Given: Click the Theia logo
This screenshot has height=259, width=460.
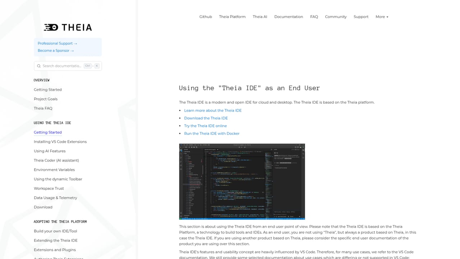Looking at the screenshot, I should click(68, 27).
